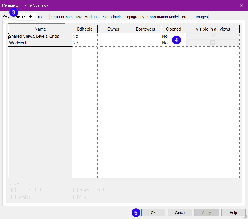Open Help from the dialog
The image size is (248, 219).
click(233, 212)
